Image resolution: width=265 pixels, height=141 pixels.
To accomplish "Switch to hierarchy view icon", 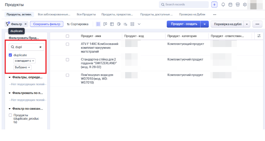I will point(125,24).
